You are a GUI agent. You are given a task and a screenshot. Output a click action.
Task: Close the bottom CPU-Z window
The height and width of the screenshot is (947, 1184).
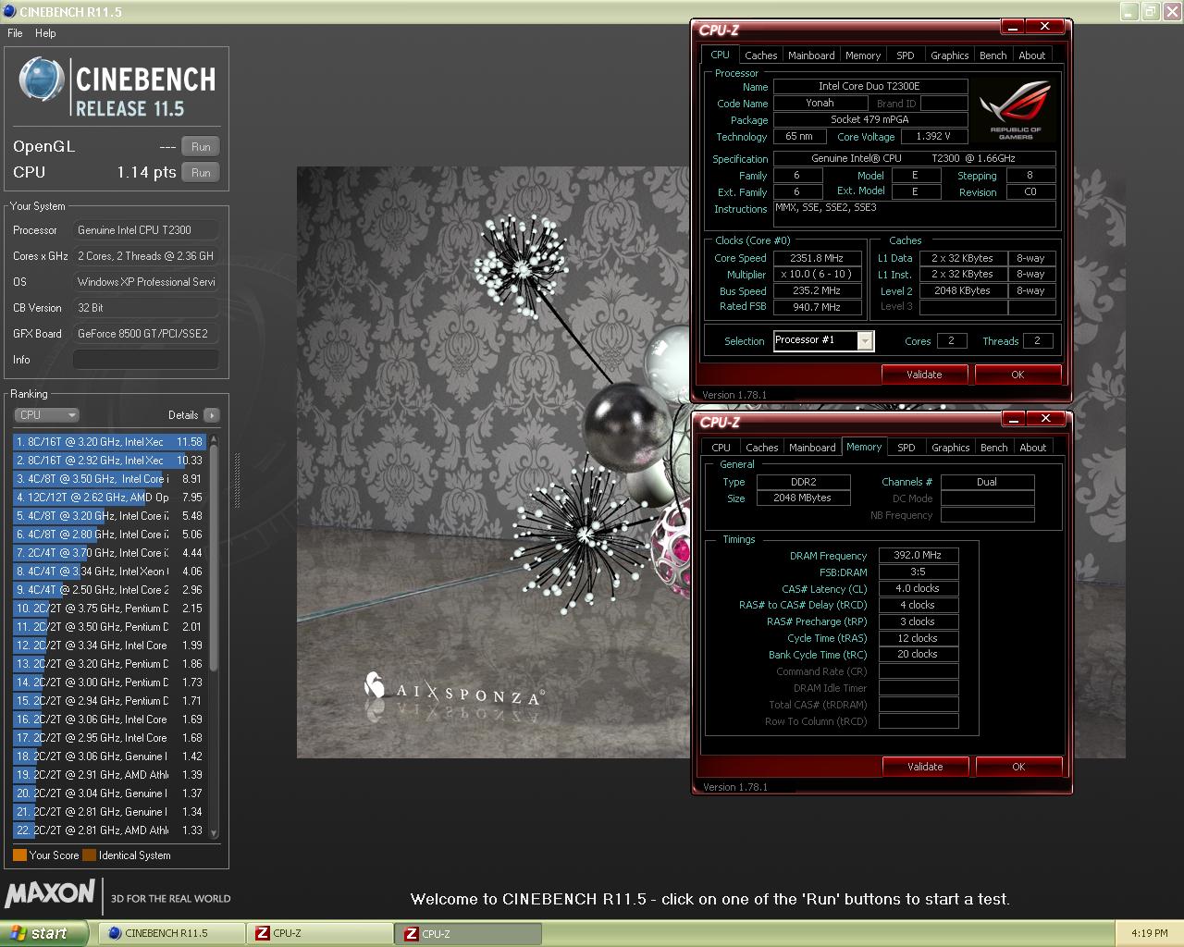[x=1045, y=419]
